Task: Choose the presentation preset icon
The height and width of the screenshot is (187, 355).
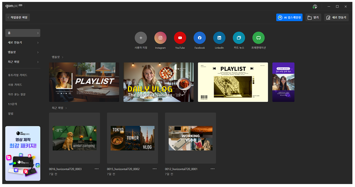Action: (258, 38)
